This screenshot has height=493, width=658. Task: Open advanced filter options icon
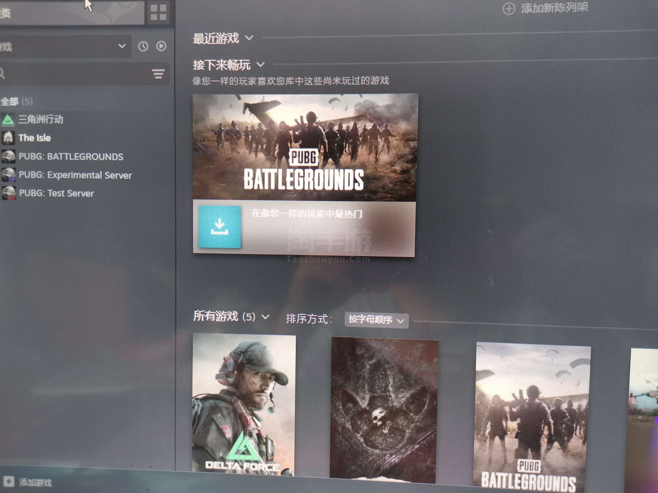coord(159,74)
